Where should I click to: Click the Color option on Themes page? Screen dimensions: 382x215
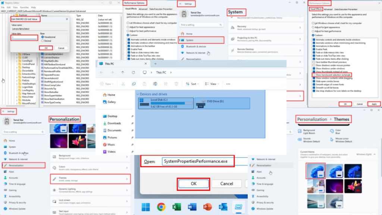pos(338,131)
